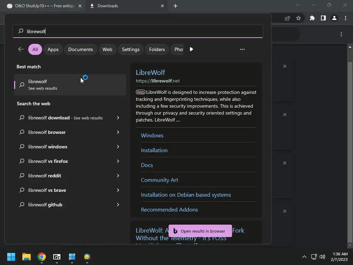Select best match 'librewolf' web result
Image resolution: width=353 pixels, height=265 pixels.
70,85
